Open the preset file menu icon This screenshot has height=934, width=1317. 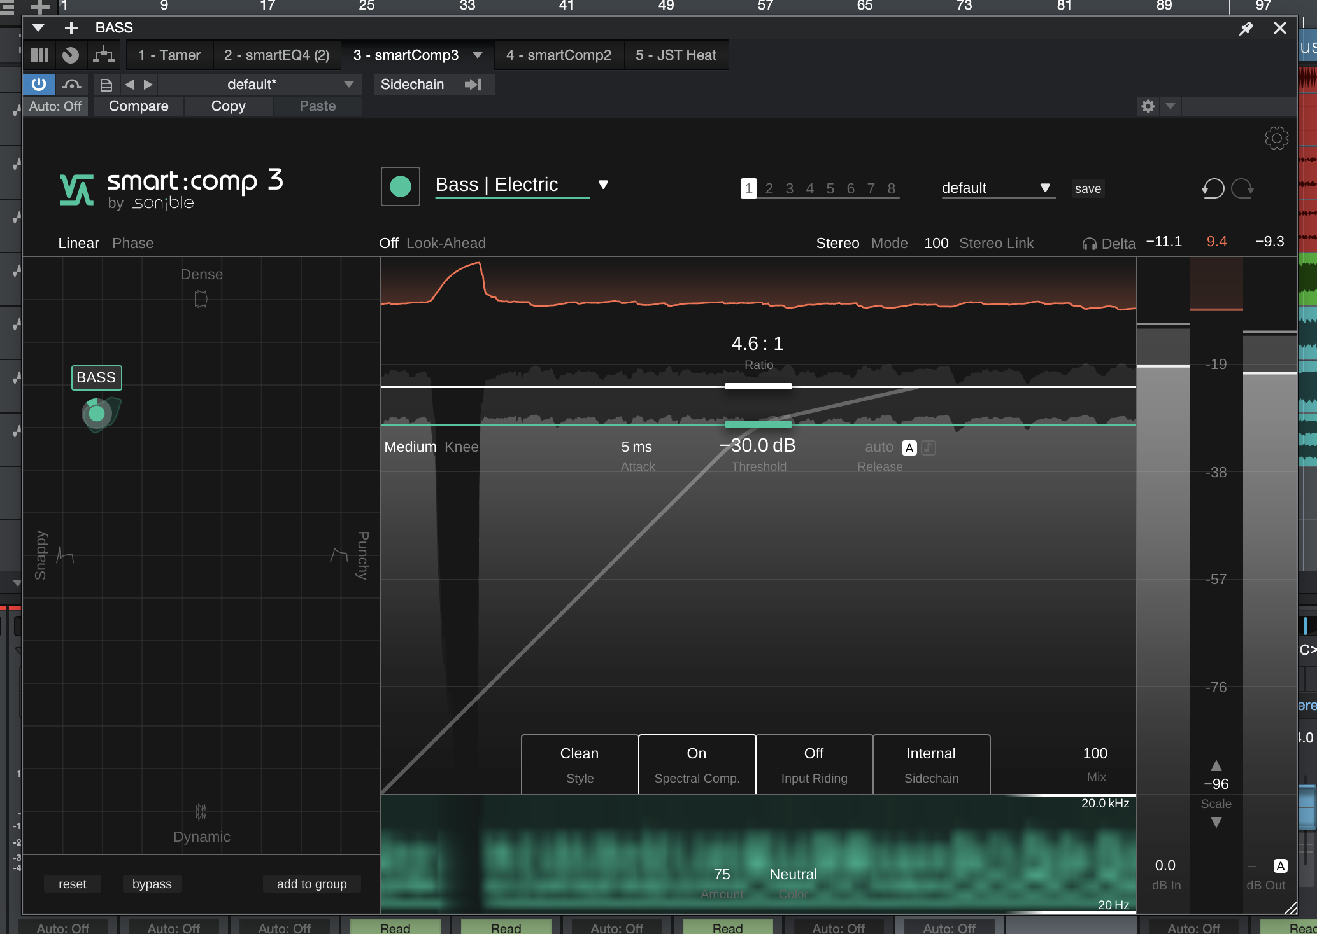click(106, 85)
